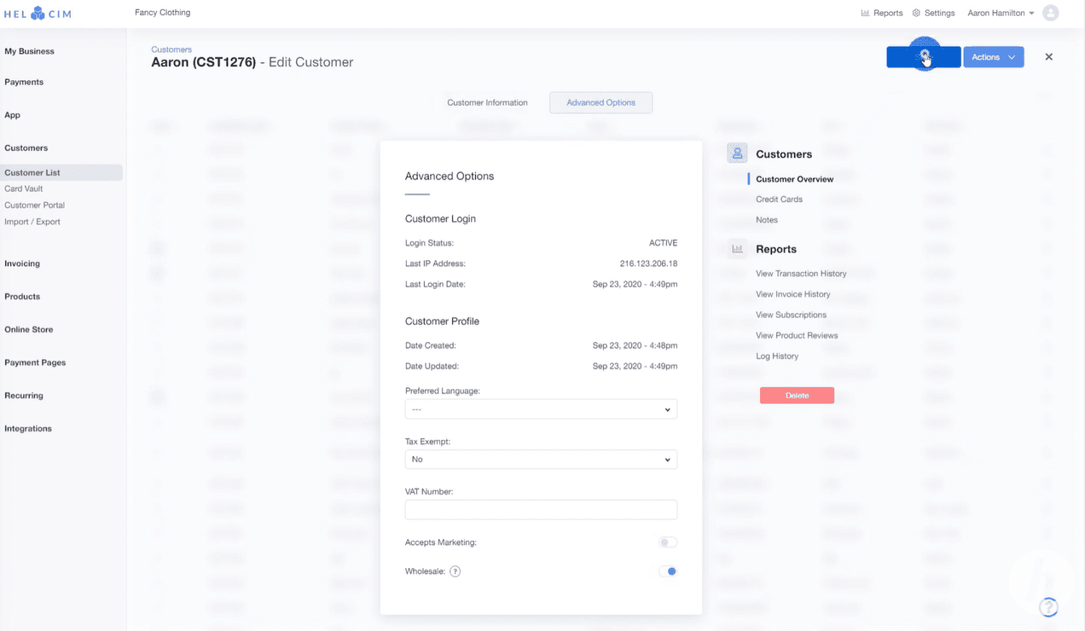Open View Transaction History link
The image size is (1085, 631).
coord(800,273)
